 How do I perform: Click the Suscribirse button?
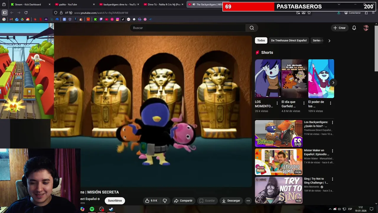(x=115, y=201)
